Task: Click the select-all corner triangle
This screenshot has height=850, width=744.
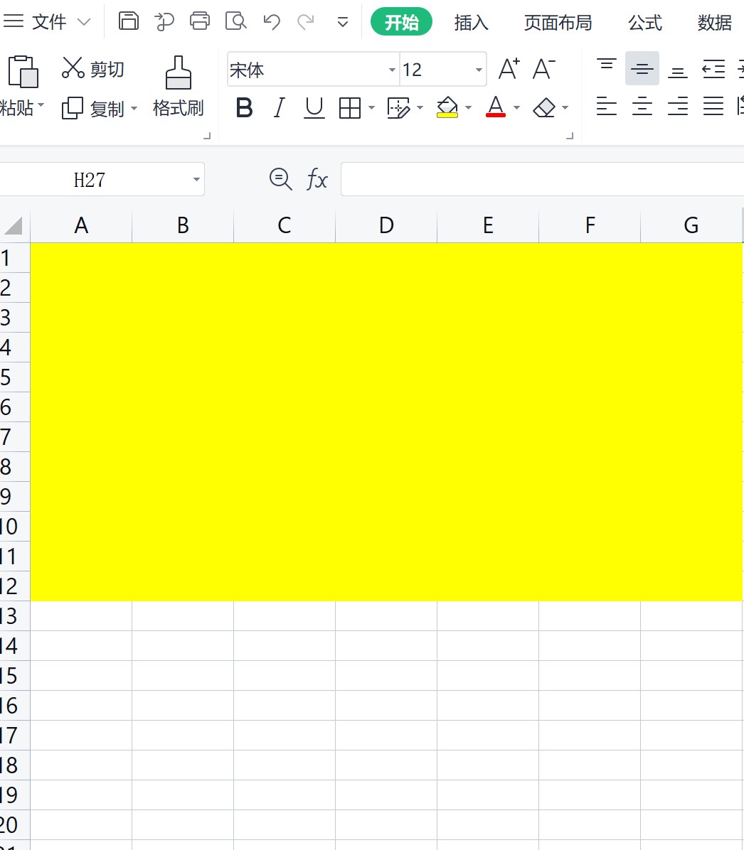Action: click(14, 225)
